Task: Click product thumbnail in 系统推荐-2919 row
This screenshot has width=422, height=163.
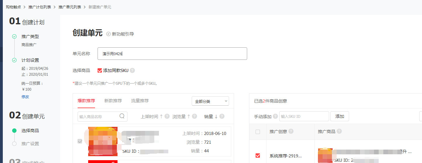Action: coord(325,156)
